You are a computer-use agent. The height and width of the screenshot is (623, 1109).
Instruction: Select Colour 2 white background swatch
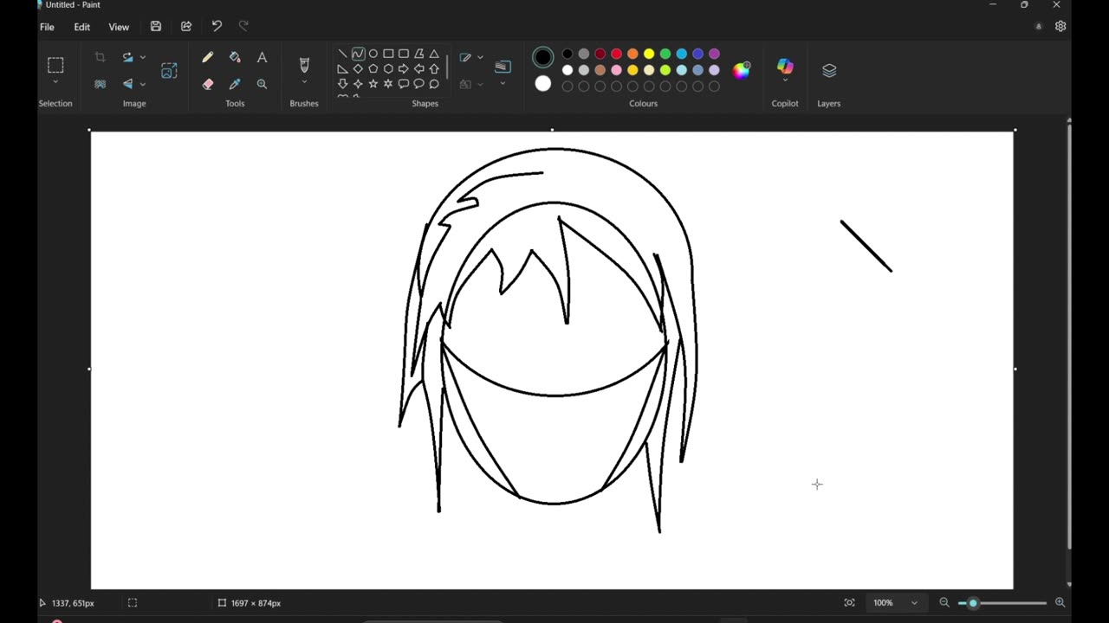tap(543, 84)
